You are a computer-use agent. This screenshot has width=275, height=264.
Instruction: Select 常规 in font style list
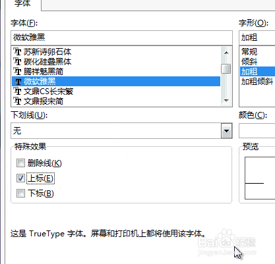click(x=249, y=52)
